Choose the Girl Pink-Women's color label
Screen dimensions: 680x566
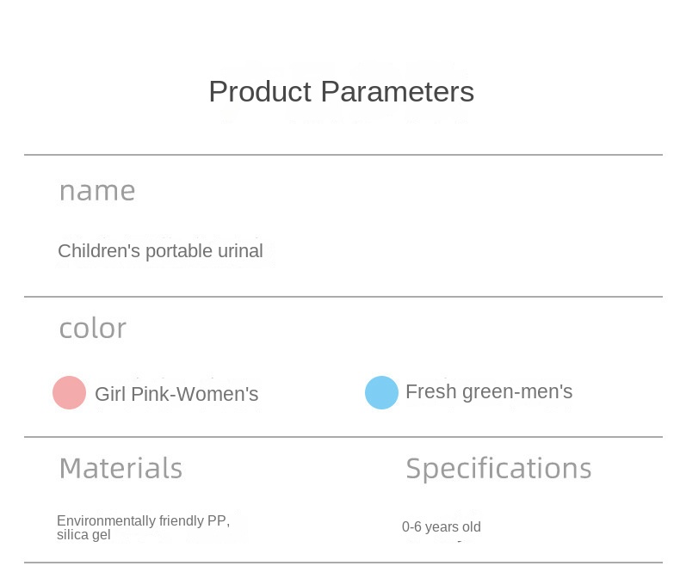coord(176,394)
